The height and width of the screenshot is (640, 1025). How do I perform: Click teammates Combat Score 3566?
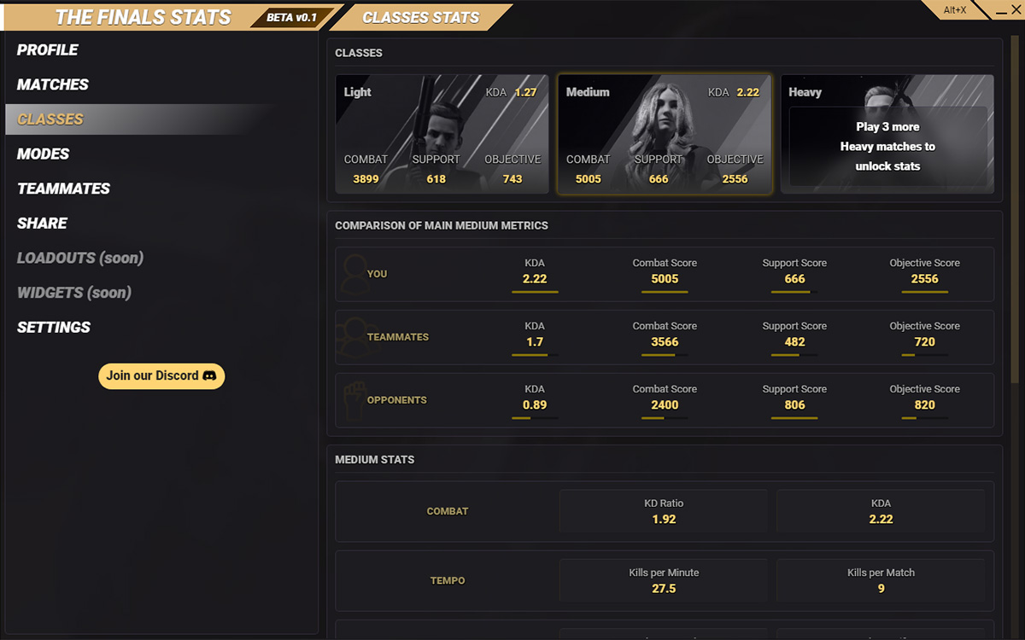[x=665, y=342]
